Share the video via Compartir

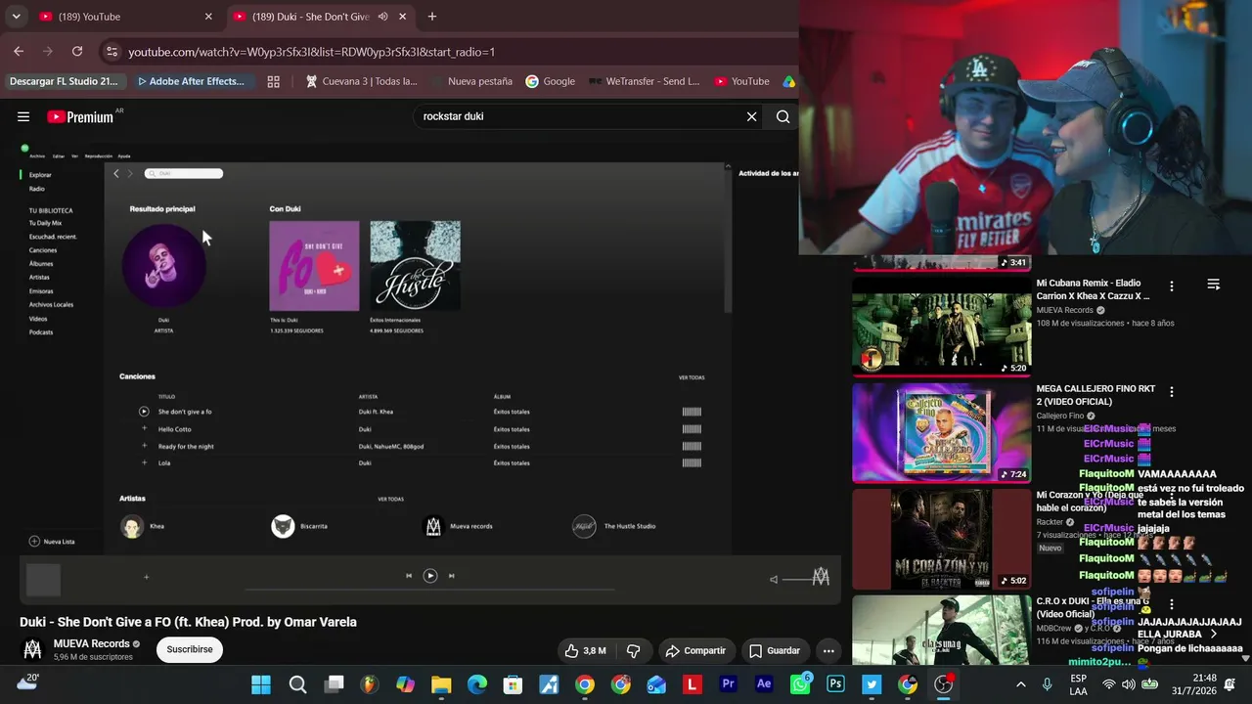tap(695, 650)
